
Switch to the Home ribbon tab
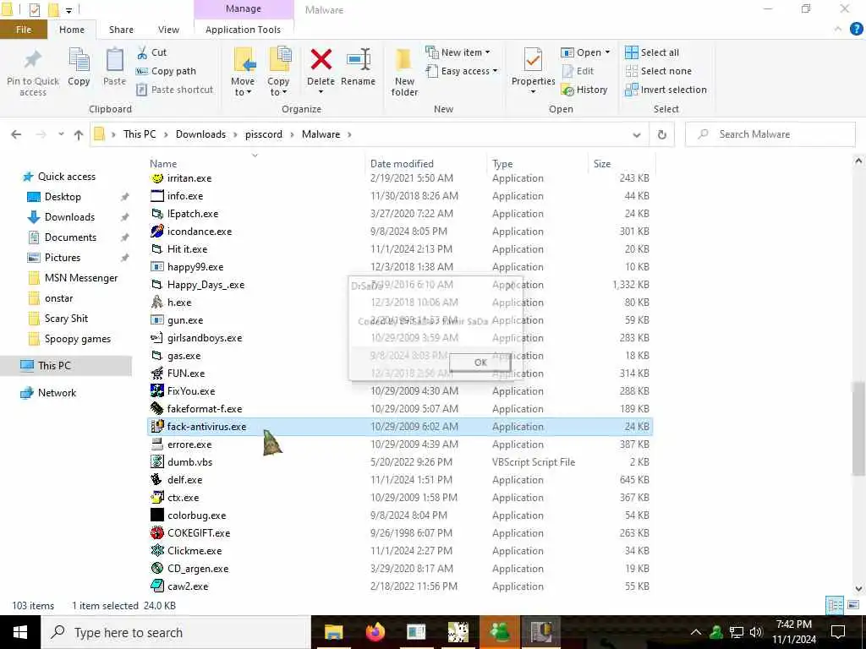pyautogui.click(x=72, y=30)
